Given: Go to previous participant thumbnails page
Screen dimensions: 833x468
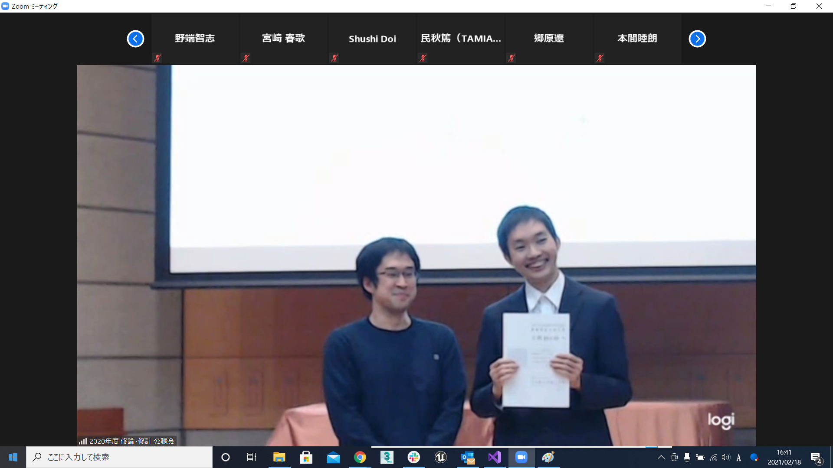Looking at the screenshot, I should 135,39.
